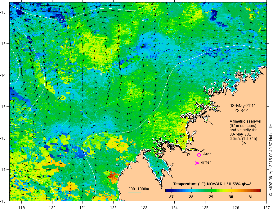Click the 127 longitude axis label

tap(266, 208)
